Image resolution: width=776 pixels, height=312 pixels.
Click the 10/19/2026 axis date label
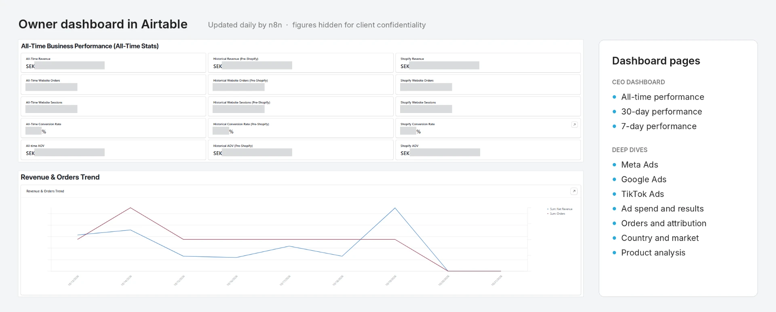(391, 281)
